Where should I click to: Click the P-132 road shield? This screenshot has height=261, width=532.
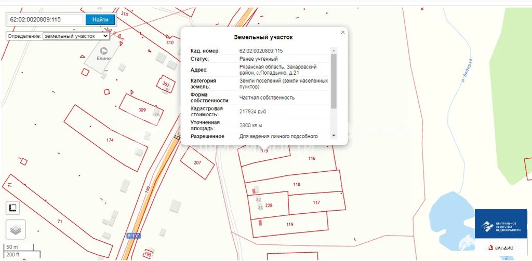coord(134,236)
